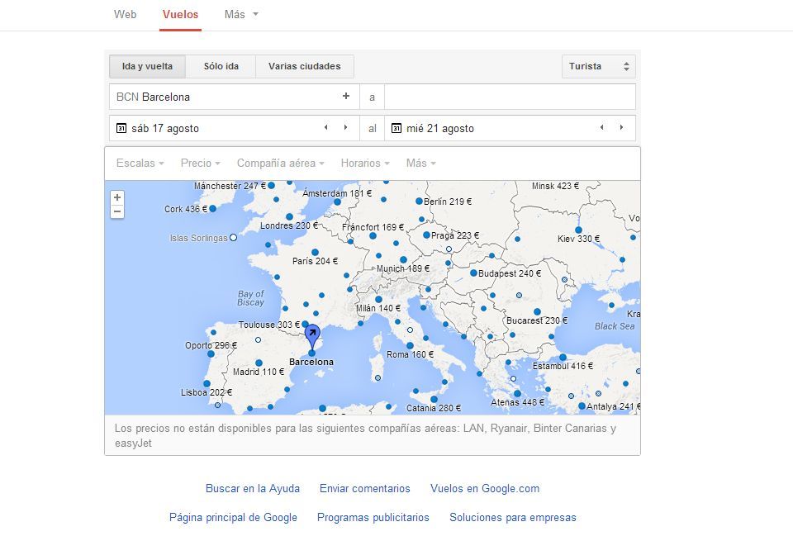793x536 pixels.
Task: Click the mié 21 agosto date field
Action: [x=510, y=128]
